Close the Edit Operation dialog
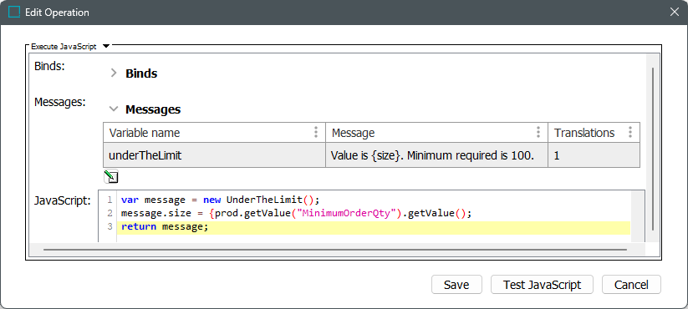Screen dimensions: 688x309 (675, 13)
